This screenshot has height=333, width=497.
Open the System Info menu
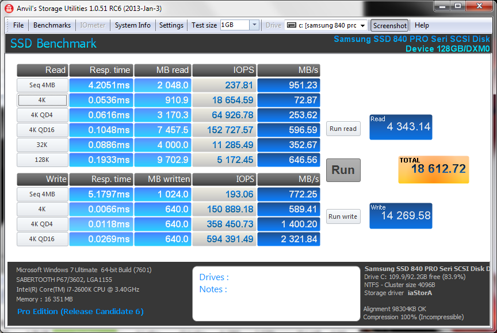132,25
